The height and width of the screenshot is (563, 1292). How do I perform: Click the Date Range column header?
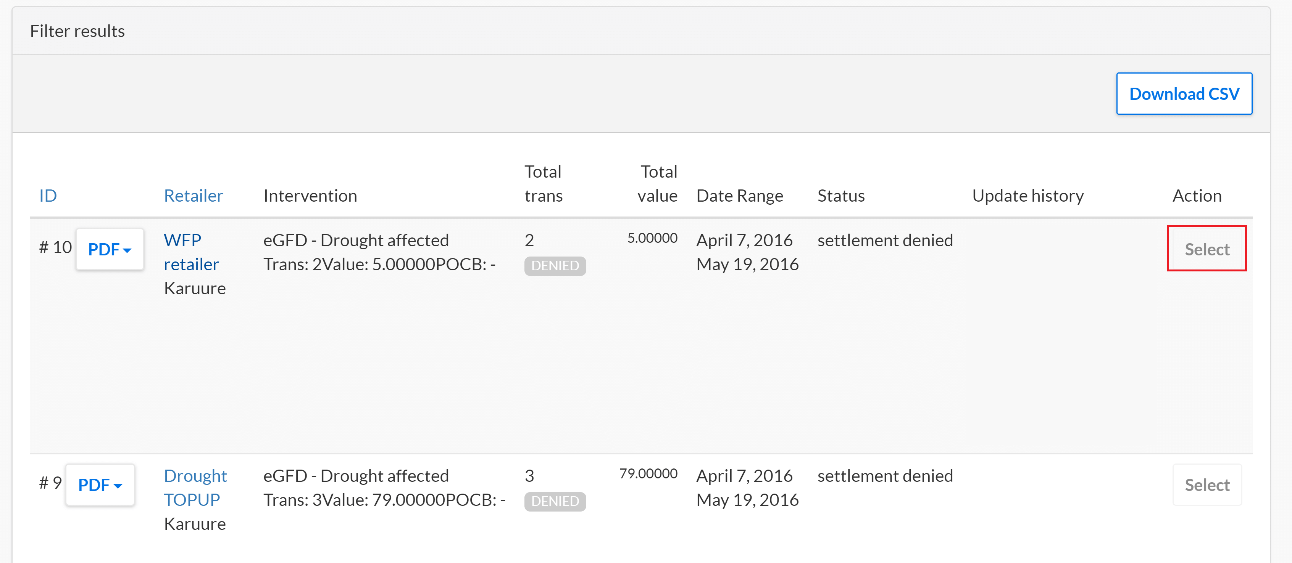tap(739, 195)
